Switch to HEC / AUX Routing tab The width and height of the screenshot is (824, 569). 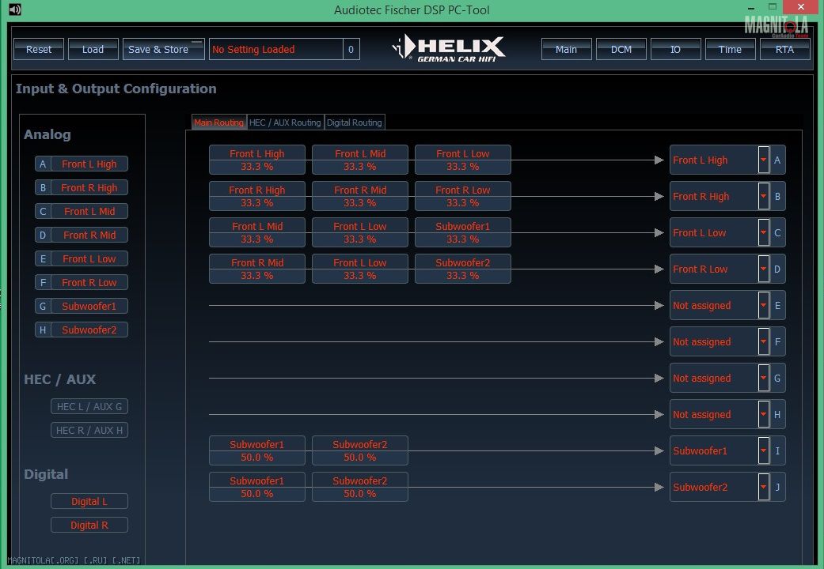[x=285, y=122]
